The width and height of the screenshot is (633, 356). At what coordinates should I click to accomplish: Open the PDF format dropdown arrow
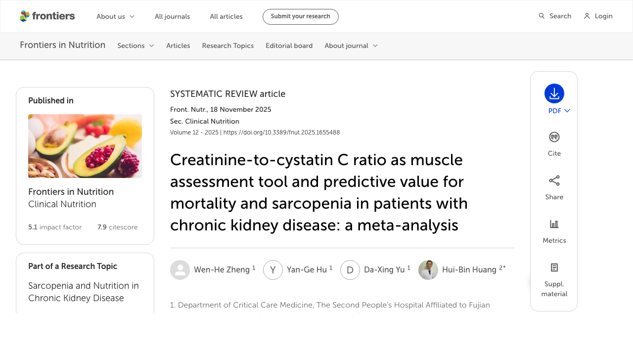567,111
